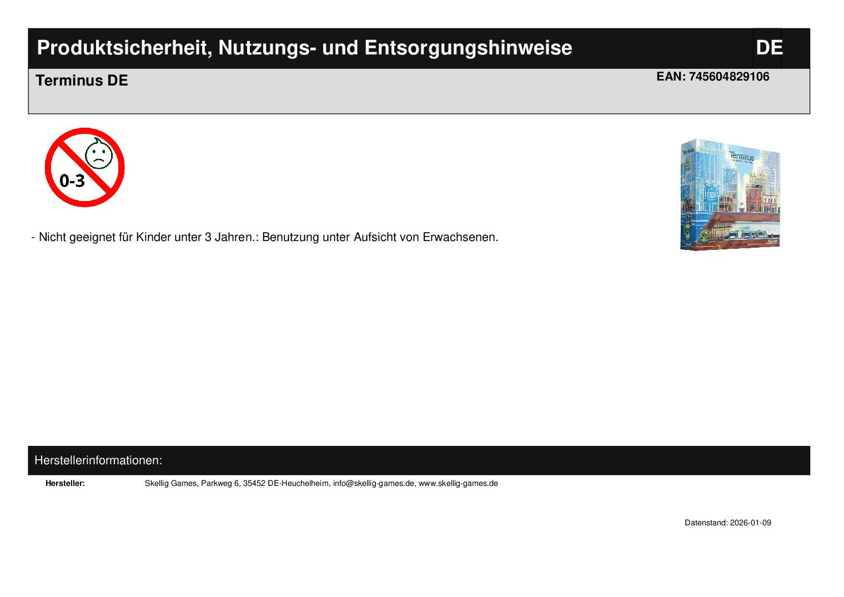Click the bold Hersteller label

65,483
